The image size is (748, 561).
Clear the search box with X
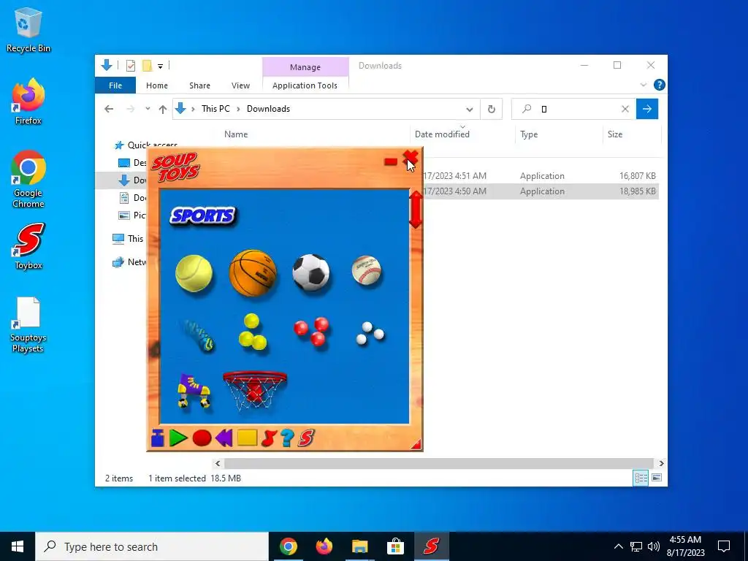click(x=625, y=110)
